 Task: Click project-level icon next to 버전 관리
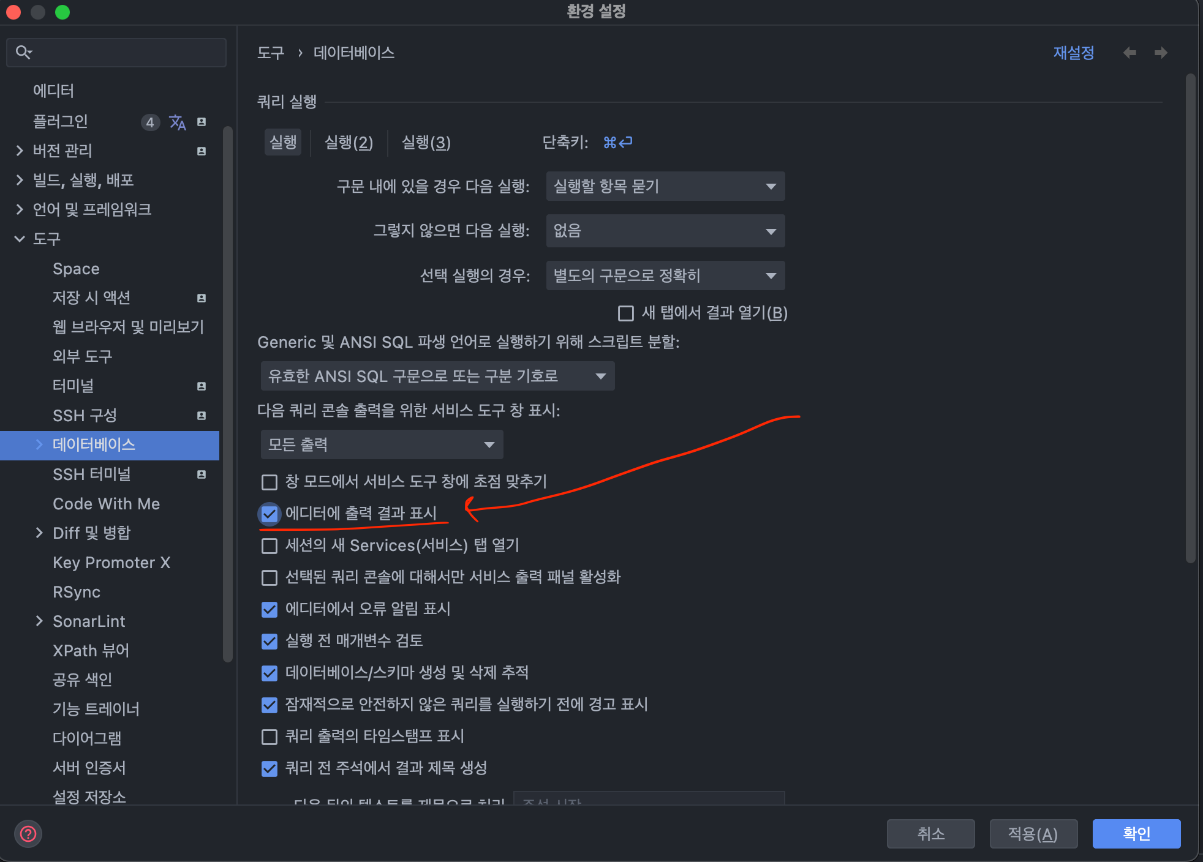pyautogui.click(x=202, y=151)
